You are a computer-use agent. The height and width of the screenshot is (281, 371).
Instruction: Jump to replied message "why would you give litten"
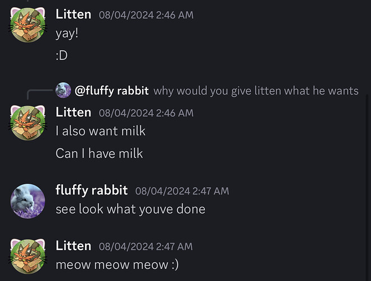[x=256, y=91]
